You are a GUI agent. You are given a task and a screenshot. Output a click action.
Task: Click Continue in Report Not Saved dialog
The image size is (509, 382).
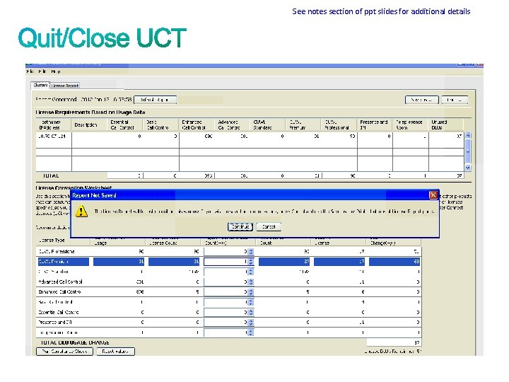[240, 227]
